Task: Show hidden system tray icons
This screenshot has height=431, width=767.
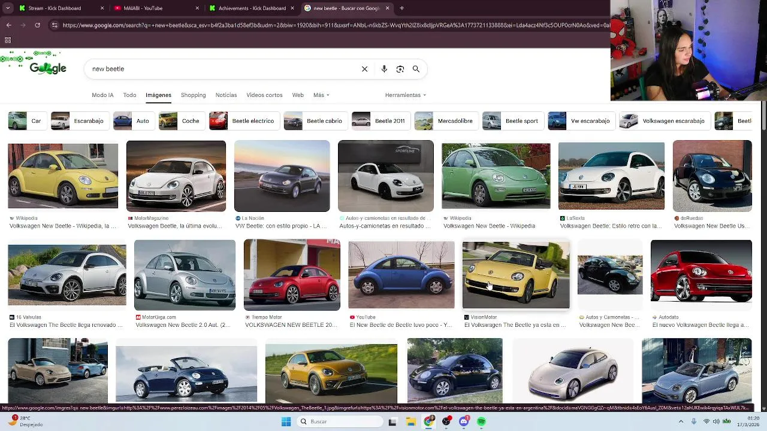Action: (681, 421)
